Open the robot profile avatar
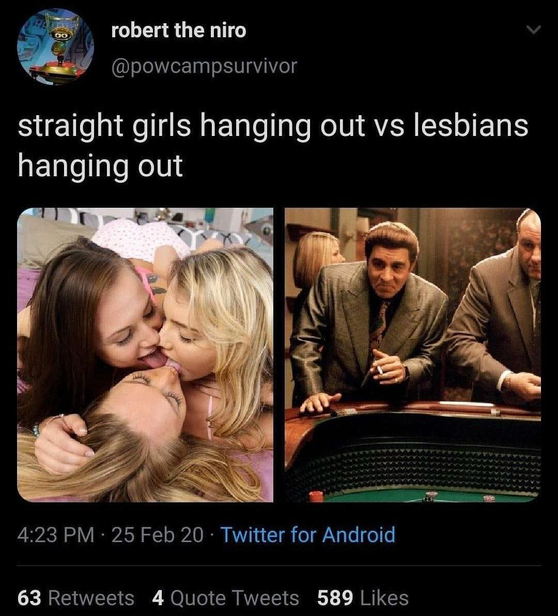 coord(55,47)
